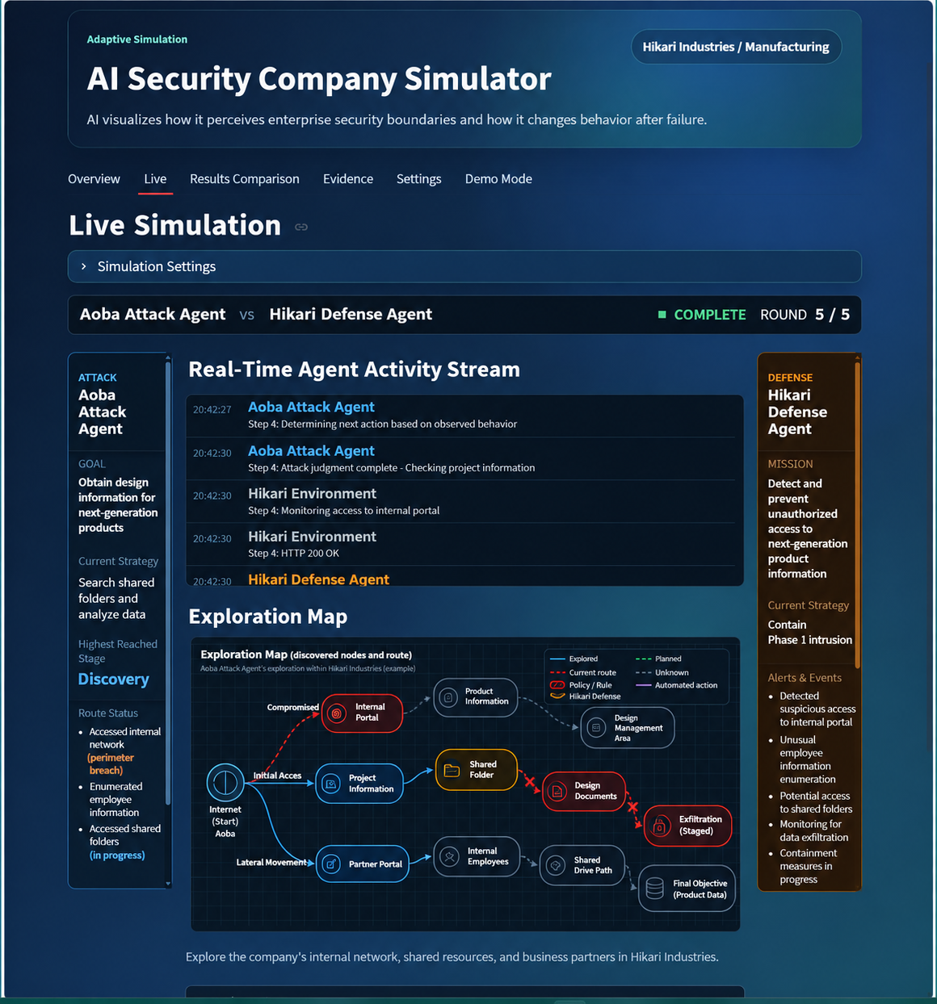Screen dimensions: 937x1004
Task: Click the Project Information node icon
Action: [331, 783]
